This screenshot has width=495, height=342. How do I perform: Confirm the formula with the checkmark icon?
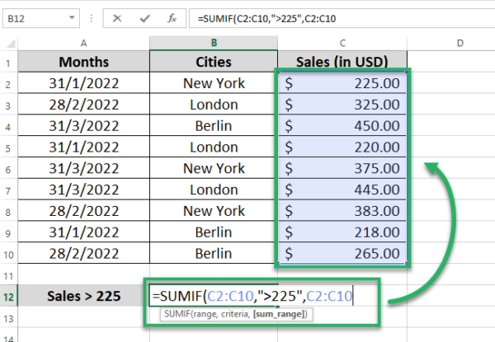click(x=144, y=19)
